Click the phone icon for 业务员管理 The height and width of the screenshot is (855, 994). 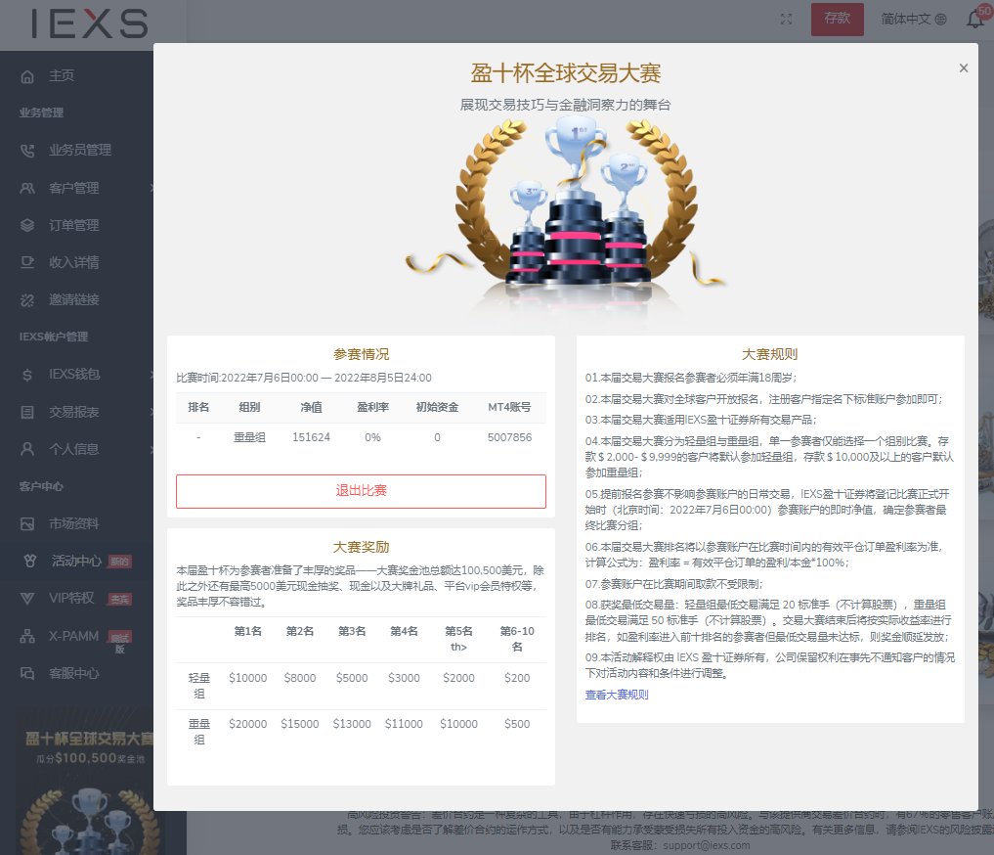pos(27,151)
